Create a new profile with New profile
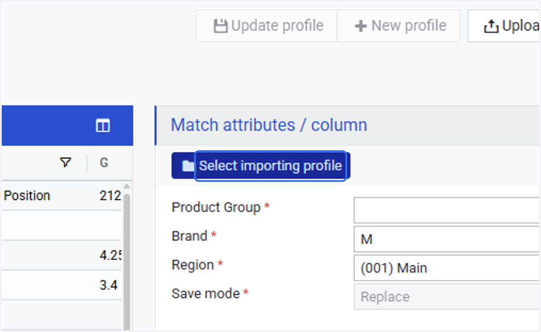 coord(399,26)
